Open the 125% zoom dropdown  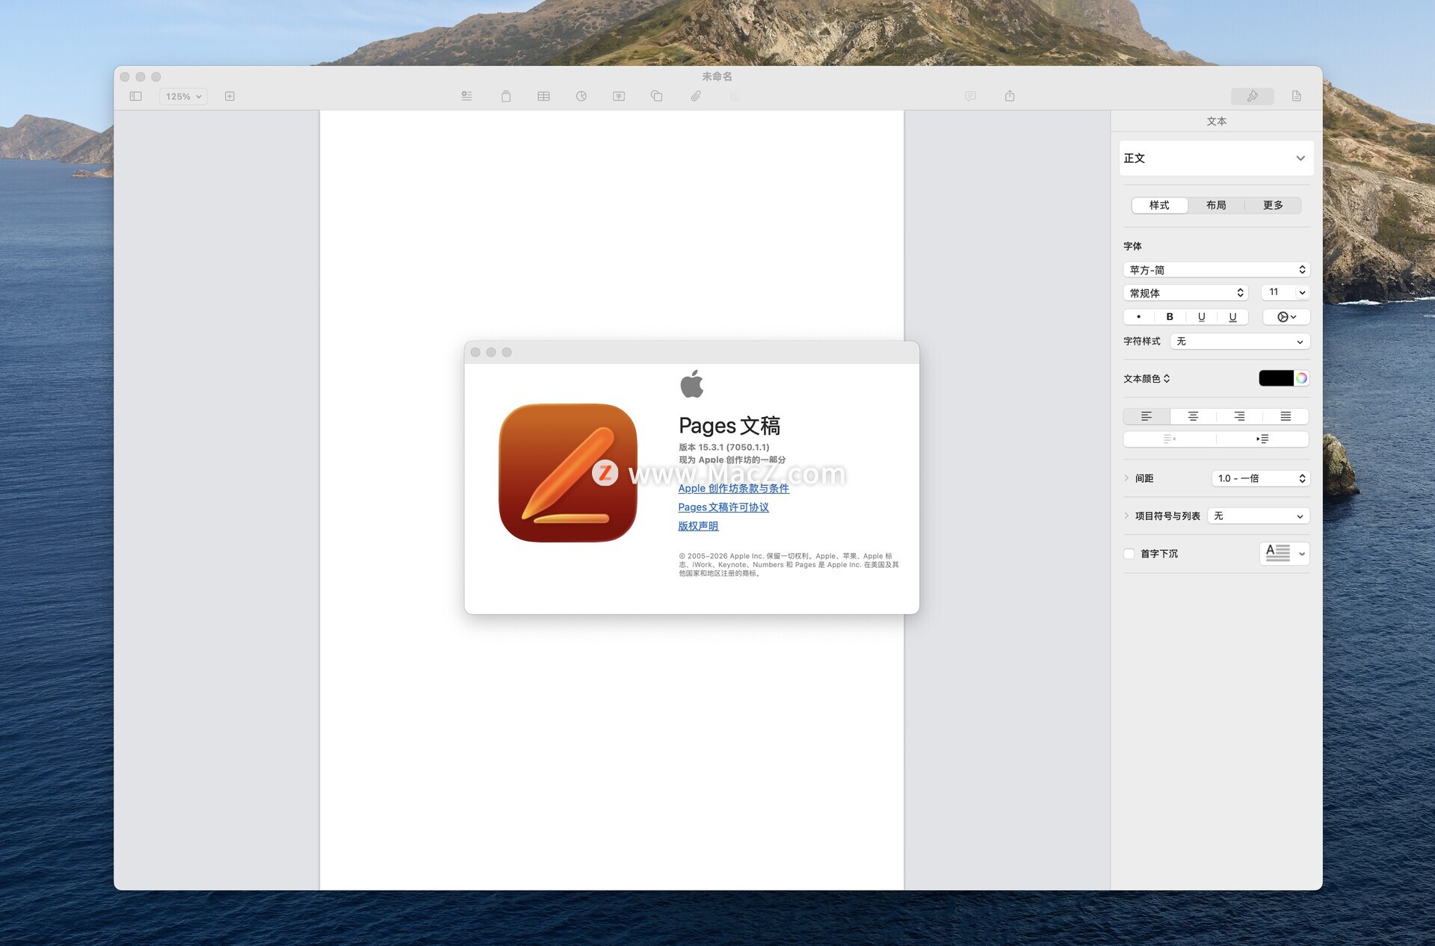(x=183, y=96)
